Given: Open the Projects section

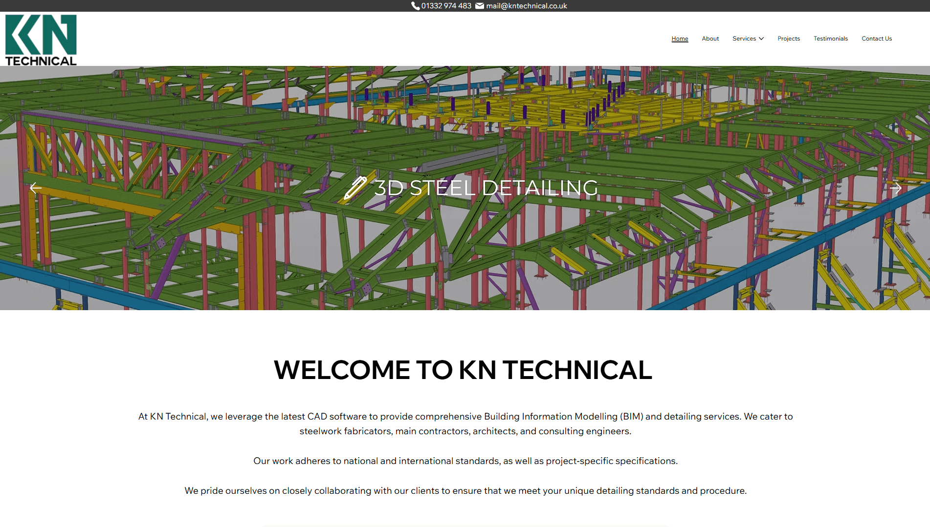Looking at the screenshot, I should (x=789, y=39).
